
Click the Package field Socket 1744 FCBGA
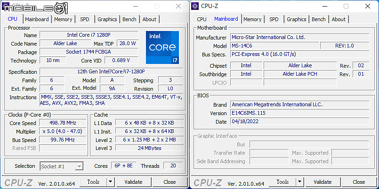(x=89, y=52)
